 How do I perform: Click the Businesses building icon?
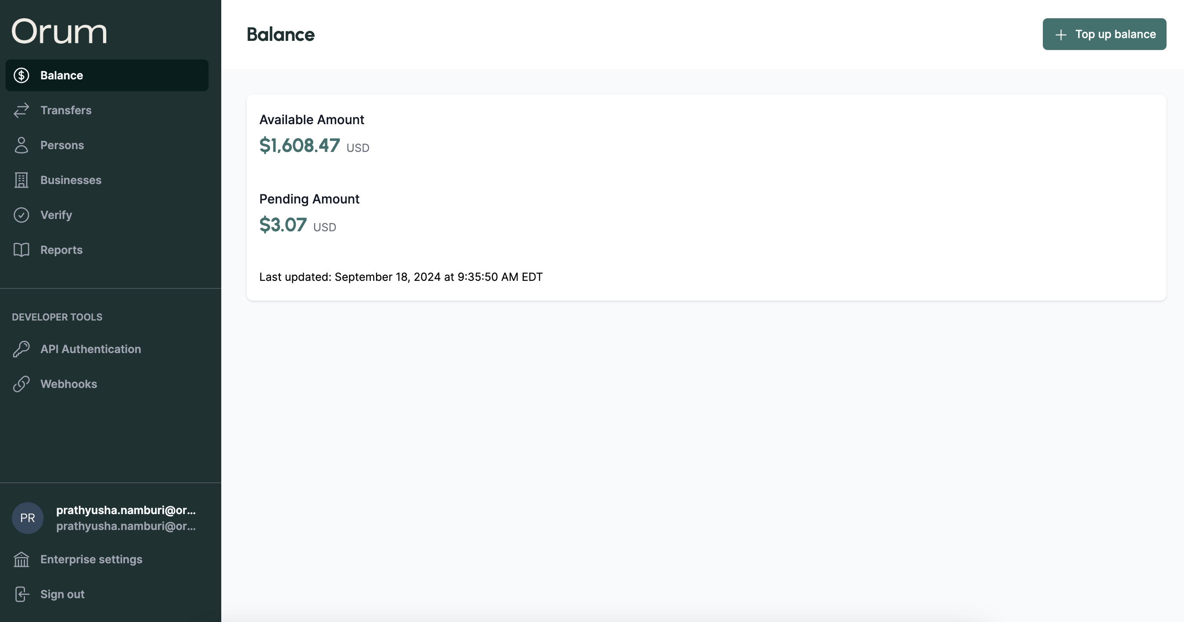pyautogui.click(x=21, y=180)
